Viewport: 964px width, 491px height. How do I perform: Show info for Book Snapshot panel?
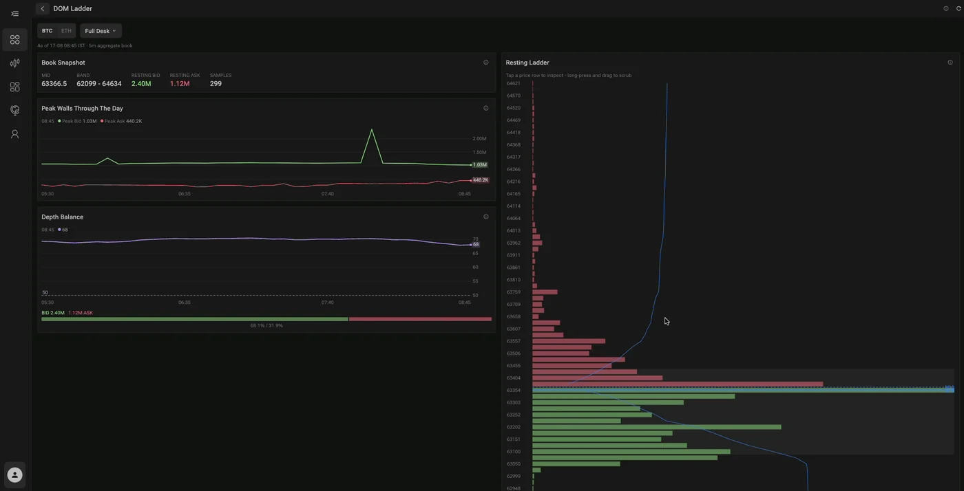(x=486, y=63)
